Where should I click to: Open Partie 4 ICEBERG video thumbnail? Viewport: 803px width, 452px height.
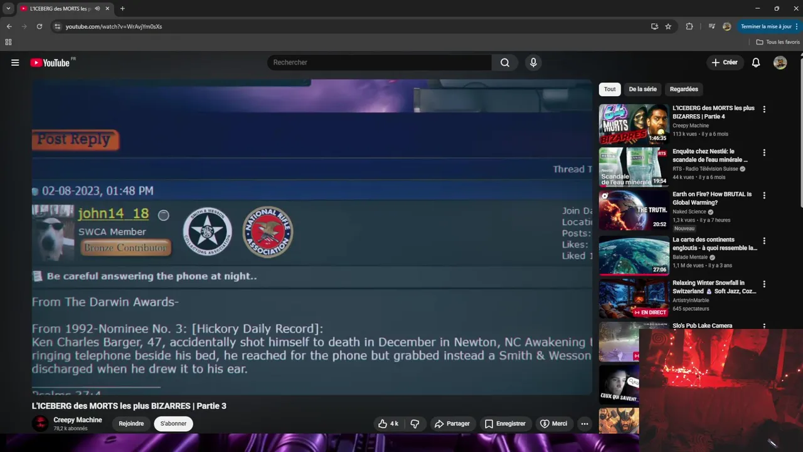(x=634, y=124)
